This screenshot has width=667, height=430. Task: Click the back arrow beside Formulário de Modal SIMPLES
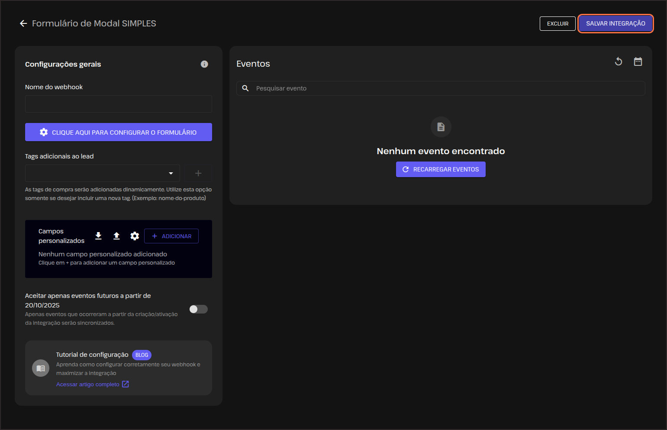(23, 23)
